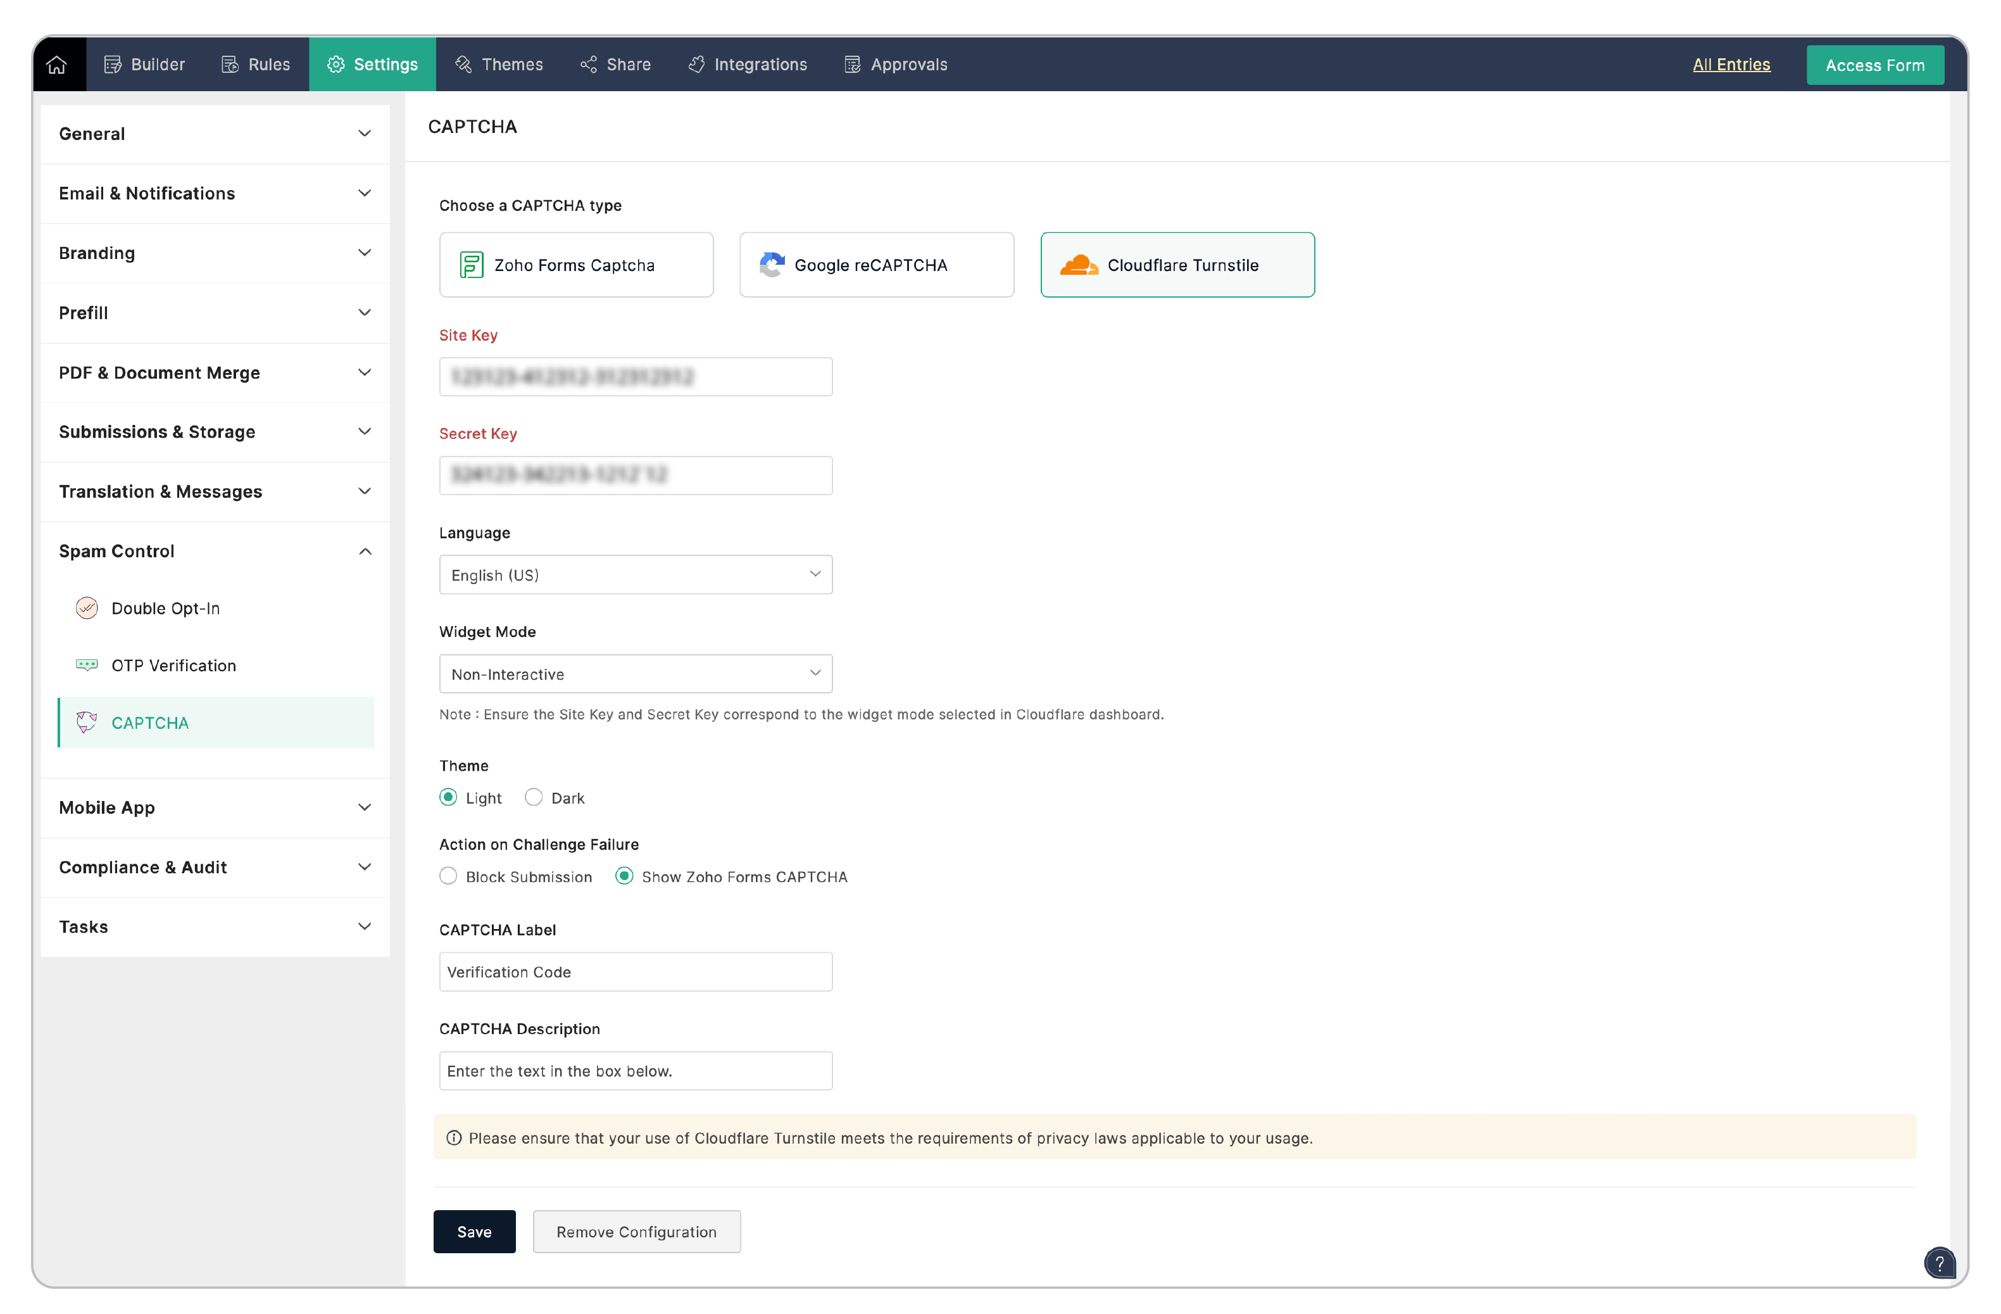The width and height of the screenshot is (2001, 1314).
Task: Open the All Entries link
Action: (x=1731, y=65)
